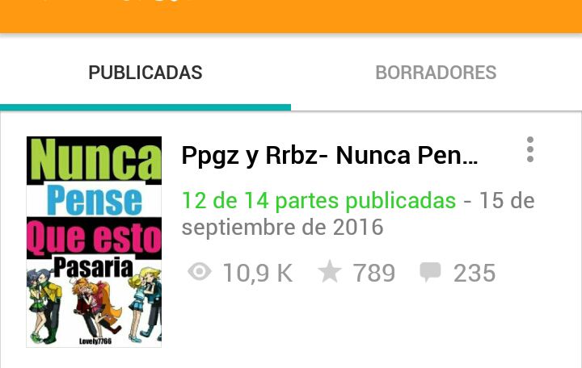
Task: Click the 789 votes count
Action: (374, 273)
